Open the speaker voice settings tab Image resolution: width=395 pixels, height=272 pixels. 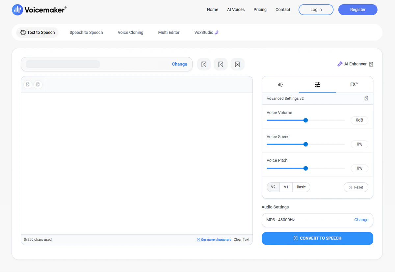pos(280,85)
